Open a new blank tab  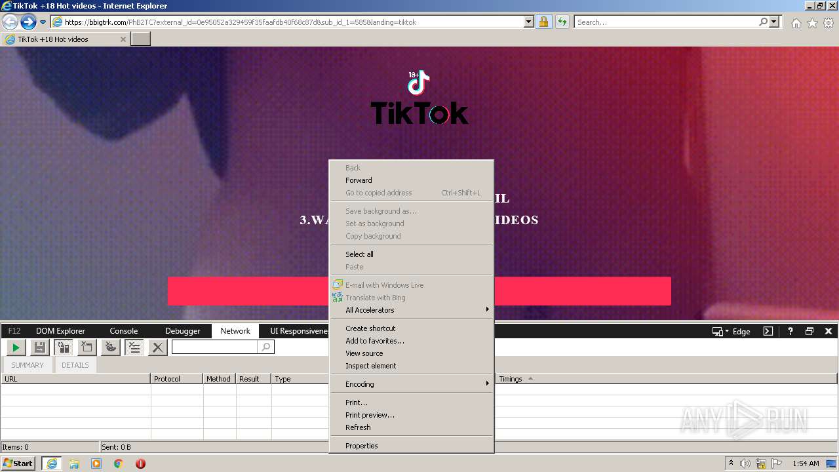pyautogui.click(x=141, y=39)
